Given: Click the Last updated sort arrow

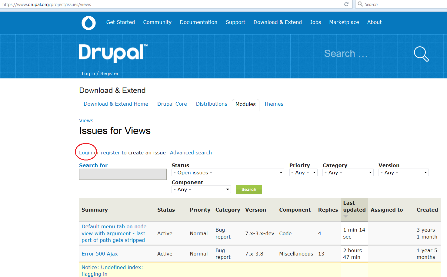Looking at the screenshot, I should point(345,216).
